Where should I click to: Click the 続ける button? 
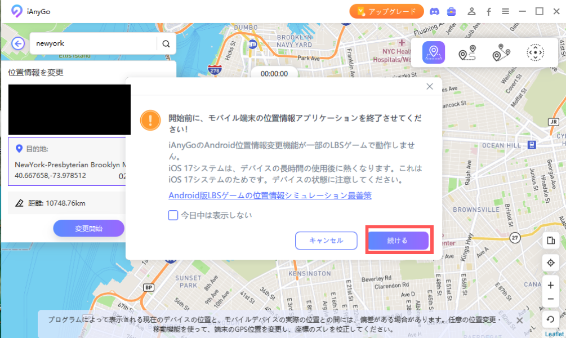coord(398,241)
